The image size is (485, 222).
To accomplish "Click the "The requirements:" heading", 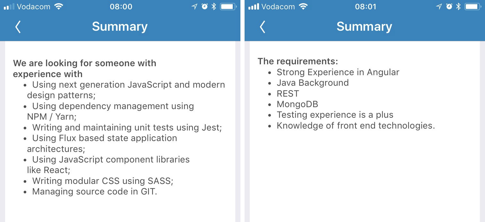I will click(298, 61).
